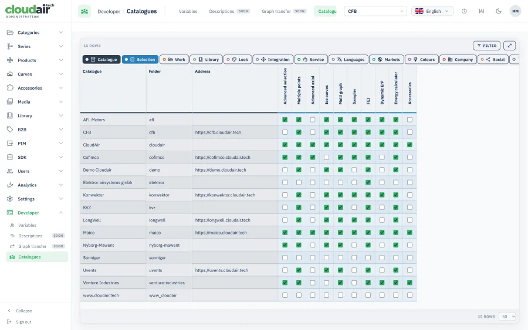This screenshot has height=330, width=528.
Task: Switch to the Colours column group tab
Action: [422, 59]
